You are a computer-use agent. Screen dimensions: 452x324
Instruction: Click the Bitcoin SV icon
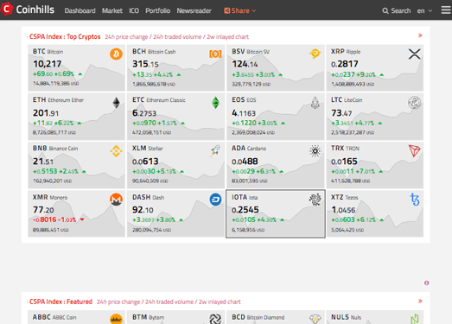(315, 54)
